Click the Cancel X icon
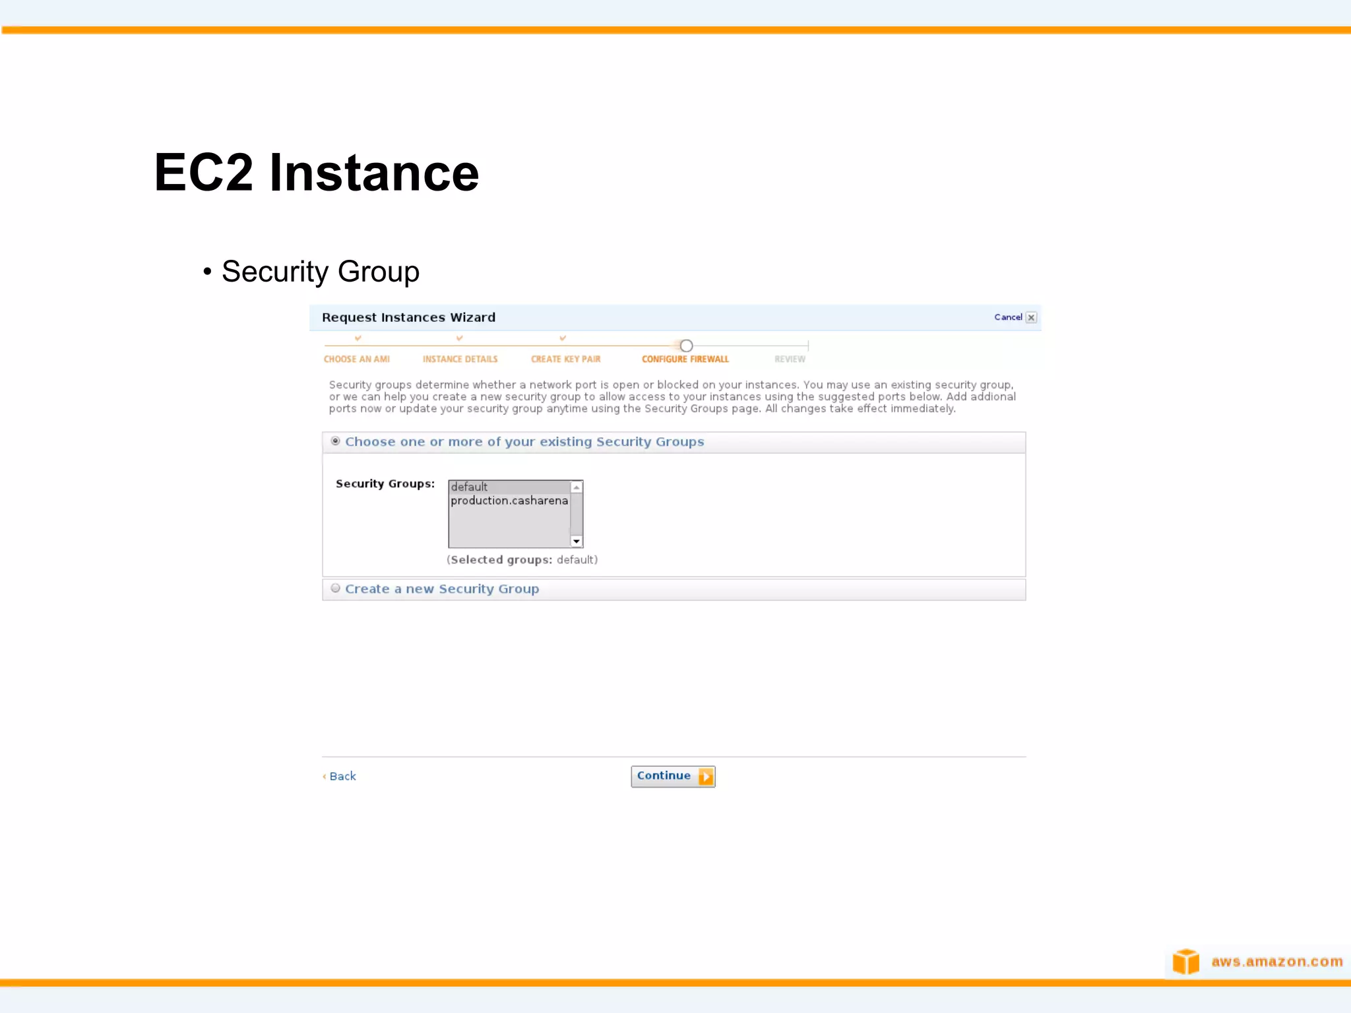Viewport: 1351px width, 1013px height. [1031, 317]
